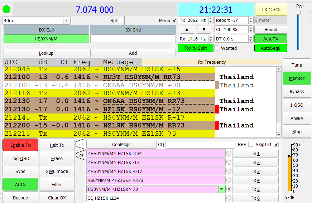Click the GenMsgs button
The width and height of the screenshot is (312, 203).
(121, 145)
